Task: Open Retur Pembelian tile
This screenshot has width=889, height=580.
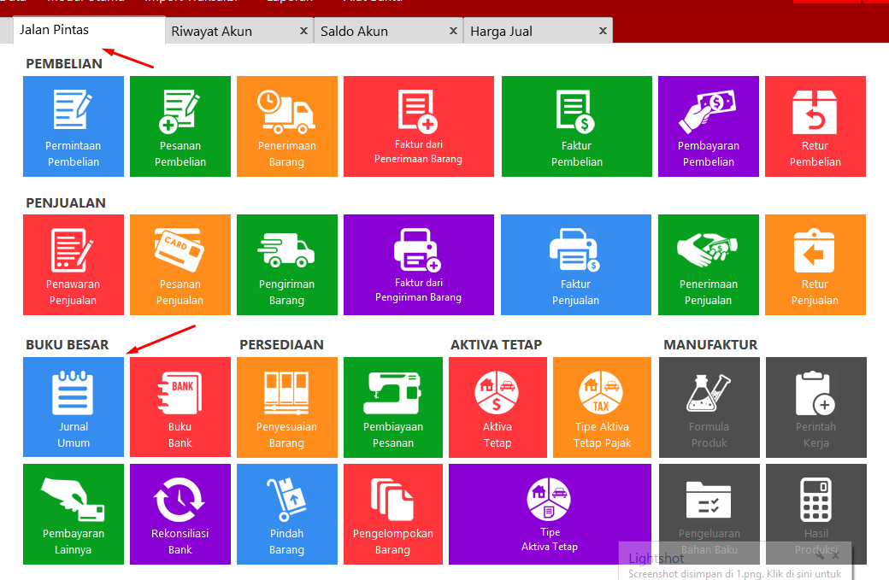Action: pos(815,126)
